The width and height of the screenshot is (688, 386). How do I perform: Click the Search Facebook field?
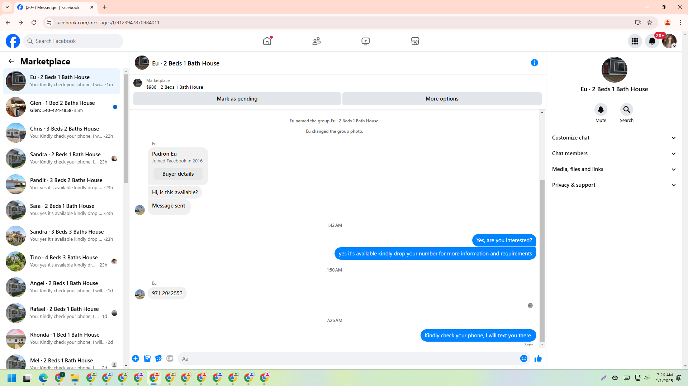73,41
